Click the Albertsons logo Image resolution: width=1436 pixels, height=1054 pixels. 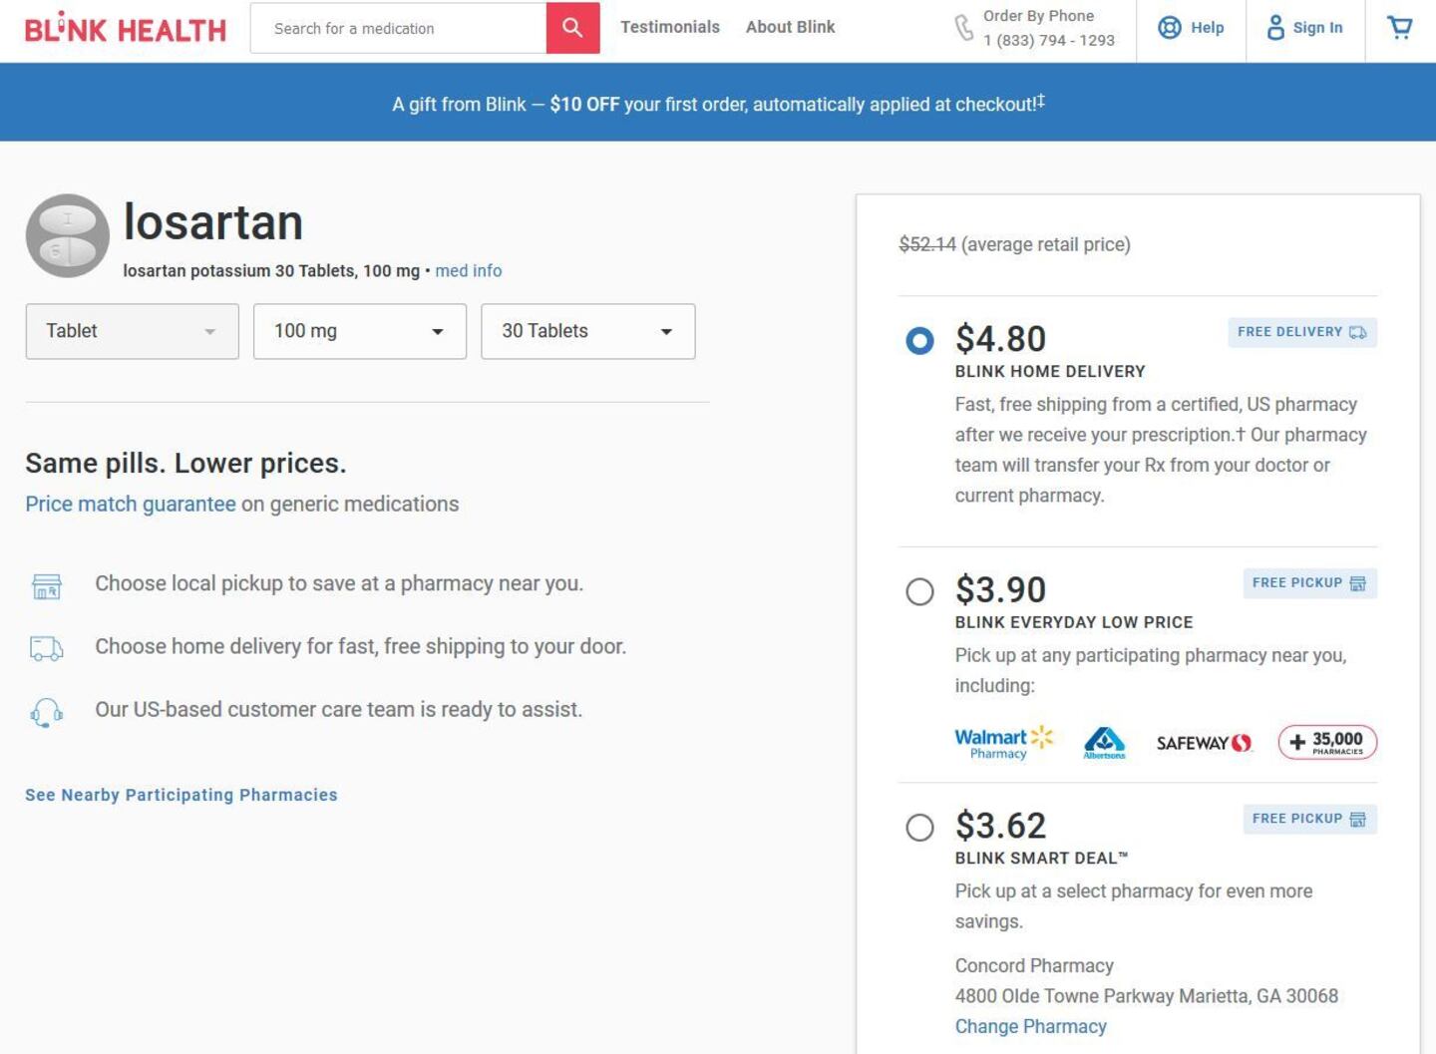tap(1104, 743)
